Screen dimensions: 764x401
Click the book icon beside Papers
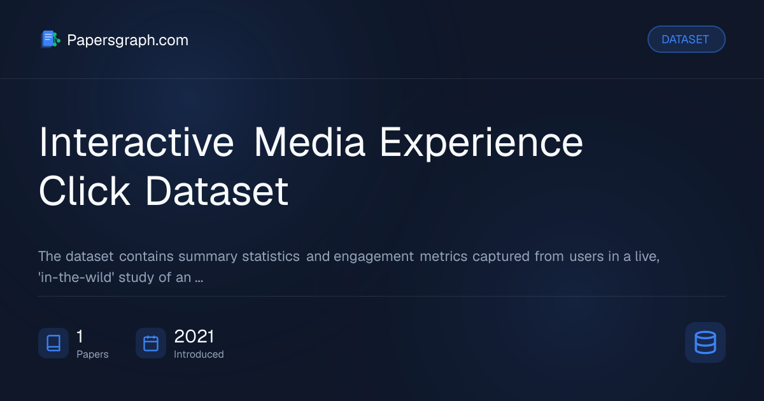(53, 344)
